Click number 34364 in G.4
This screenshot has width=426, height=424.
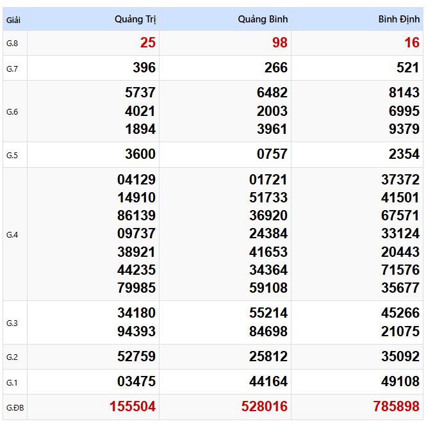(268, 270)
